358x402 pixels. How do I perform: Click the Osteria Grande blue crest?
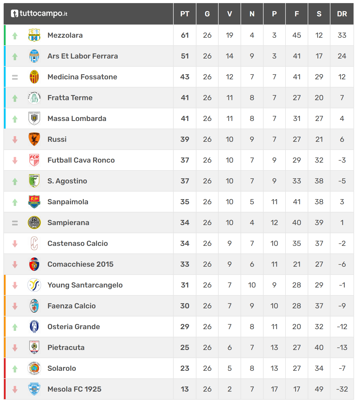tap(34, 327)
